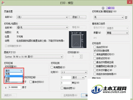Toggle the 隐藏图纸空间对象(J) checkbox
This screenshot has height=100, width=133.
click(x=95, y=66)
